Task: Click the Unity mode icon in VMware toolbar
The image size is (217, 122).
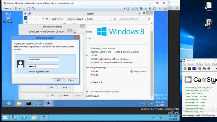Action: click(33, 8)
